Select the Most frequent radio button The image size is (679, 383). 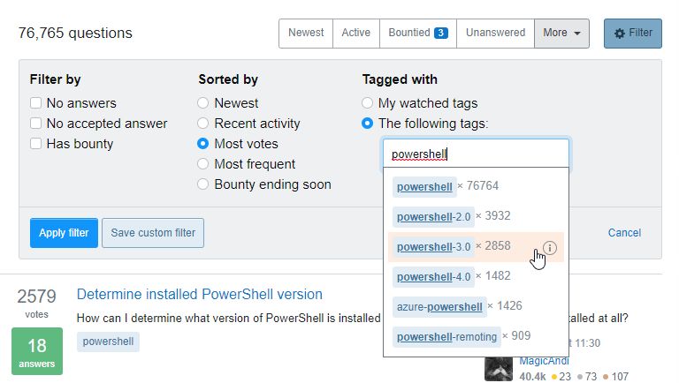tap(202, 164)
